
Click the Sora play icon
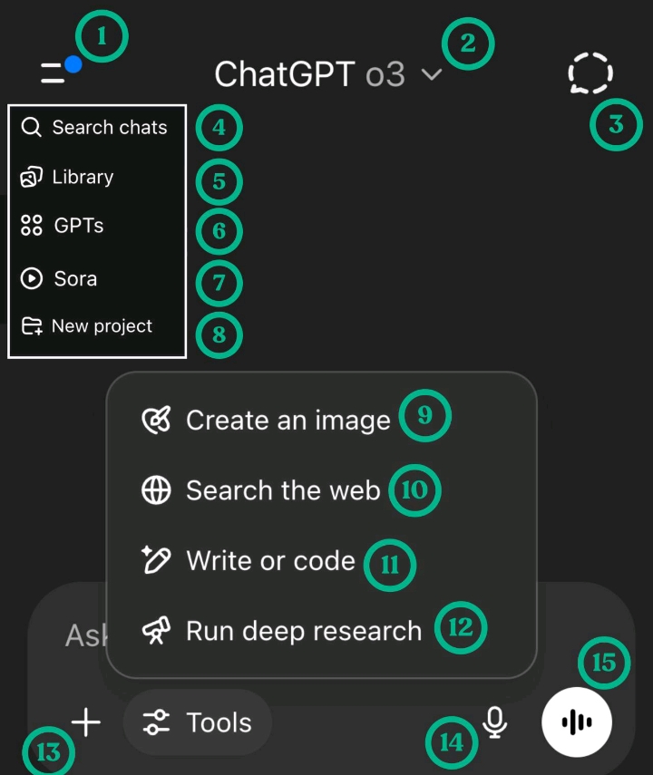tap(32, 279)
